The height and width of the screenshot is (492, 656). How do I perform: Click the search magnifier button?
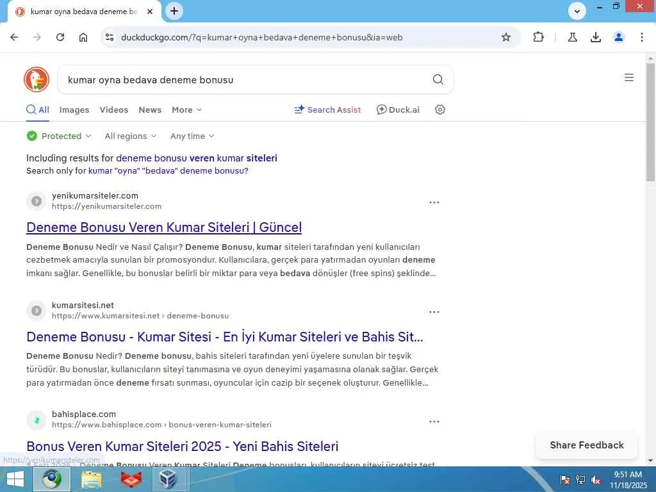pos(438,79)
